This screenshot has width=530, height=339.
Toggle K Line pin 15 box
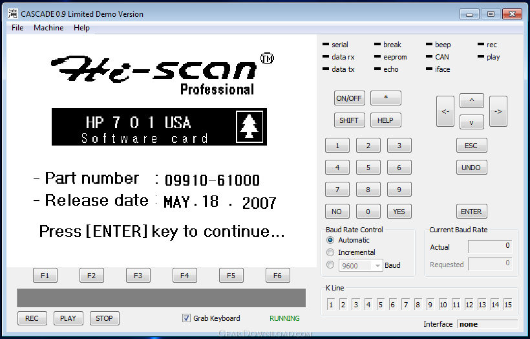point(507,305)
